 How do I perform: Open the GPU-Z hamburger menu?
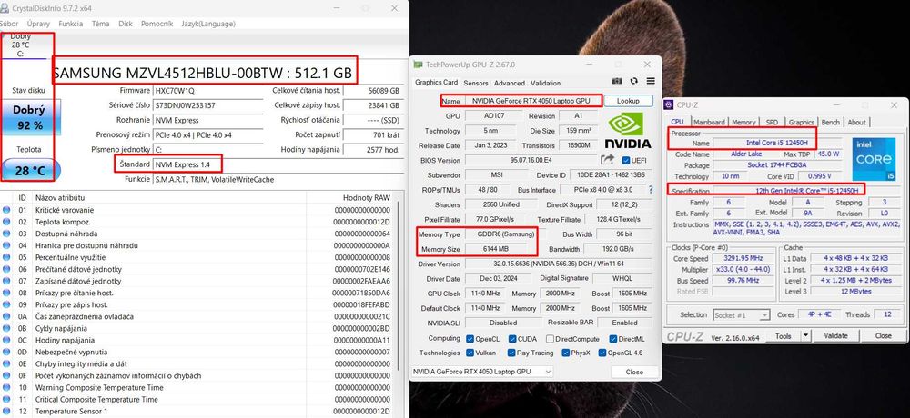tap(651, 82)
